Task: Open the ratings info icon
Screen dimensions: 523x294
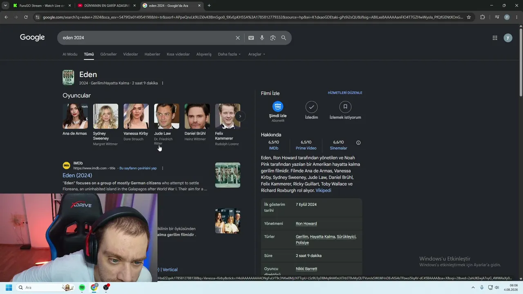Action: click(x=358, y=143)
